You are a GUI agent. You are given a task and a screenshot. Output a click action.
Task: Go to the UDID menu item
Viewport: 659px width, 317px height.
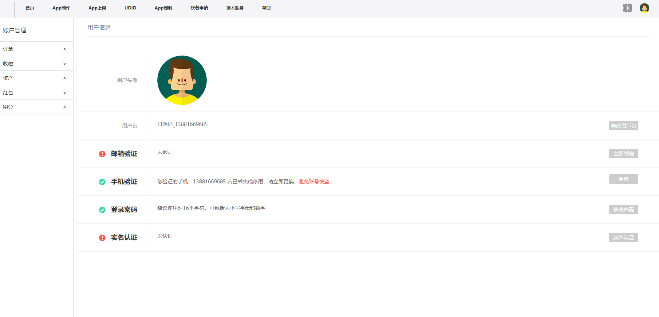pos(130,8)
